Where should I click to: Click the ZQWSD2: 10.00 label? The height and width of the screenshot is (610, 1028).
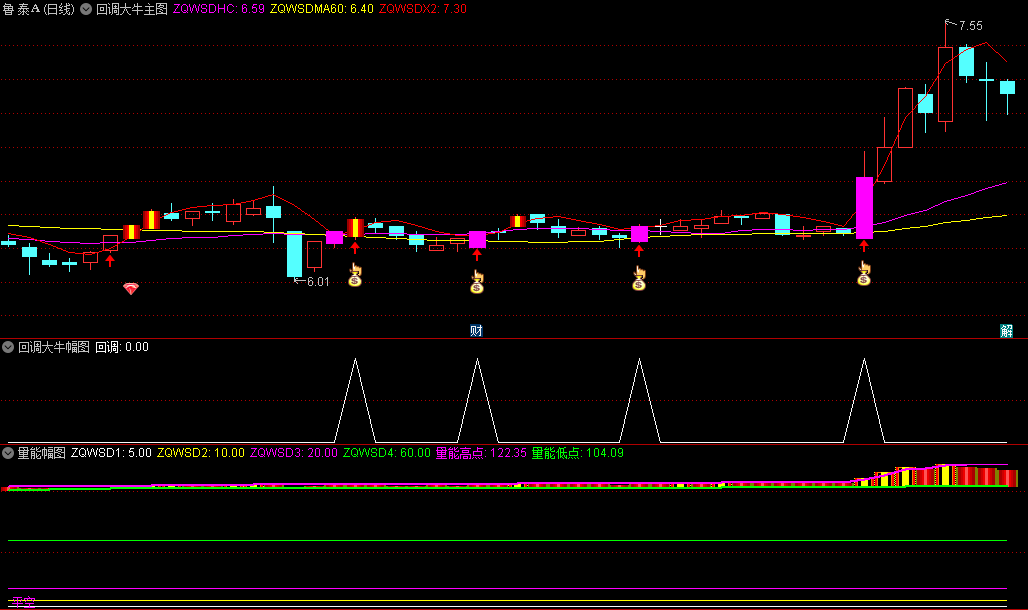click(x=201, y=452)
